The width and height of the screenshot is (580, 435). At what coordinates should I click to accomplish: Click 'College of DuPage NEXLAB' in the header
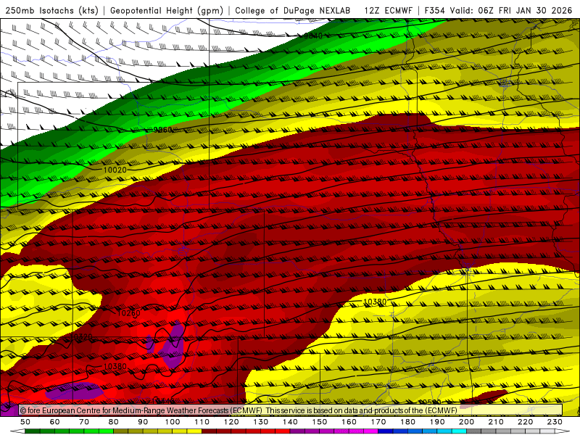tap(293, 11)
